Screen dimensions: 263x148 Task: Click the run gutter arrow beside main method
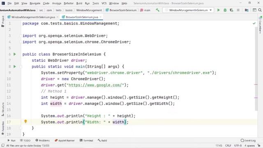15,67
